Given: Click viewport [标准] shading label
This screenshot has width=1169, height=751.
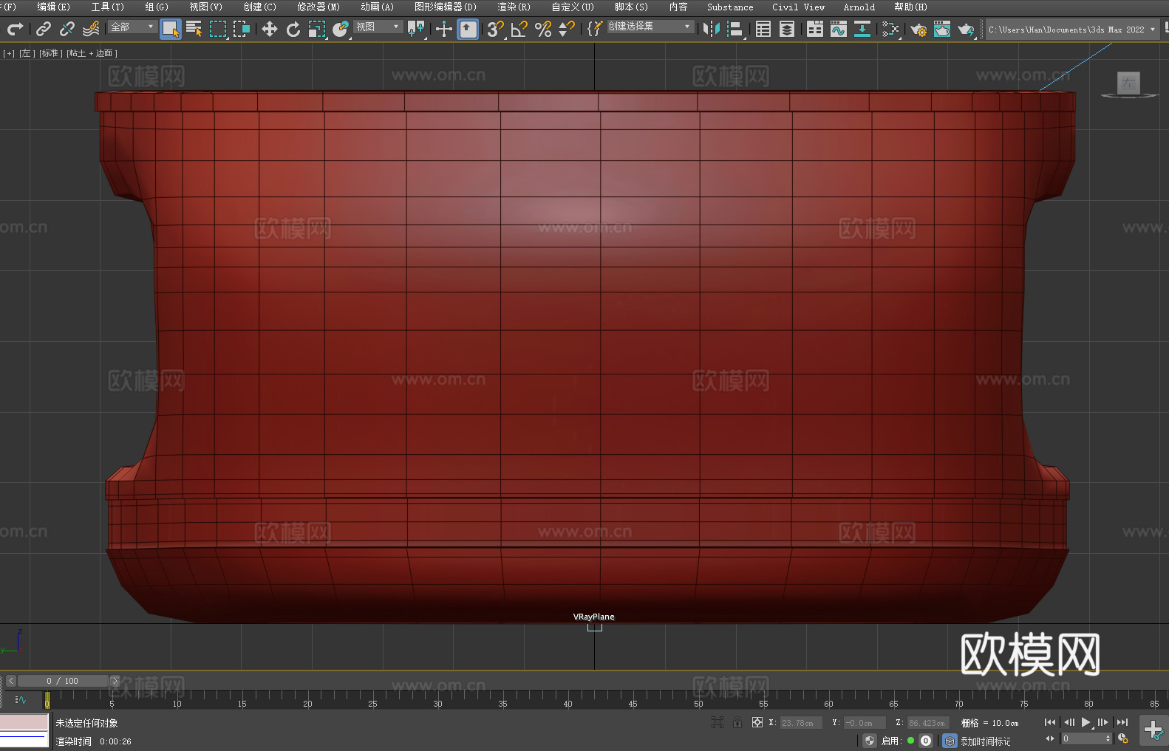Looking at the screenshot, I should 50,53.
